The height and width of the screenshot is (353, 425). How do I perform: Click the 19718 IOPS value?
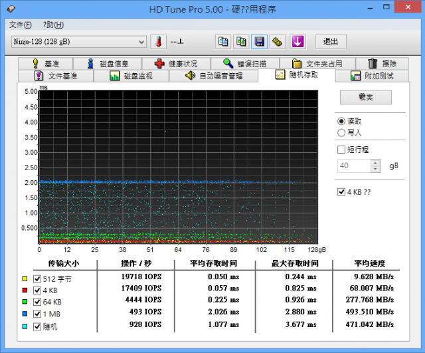click(141, 277)
